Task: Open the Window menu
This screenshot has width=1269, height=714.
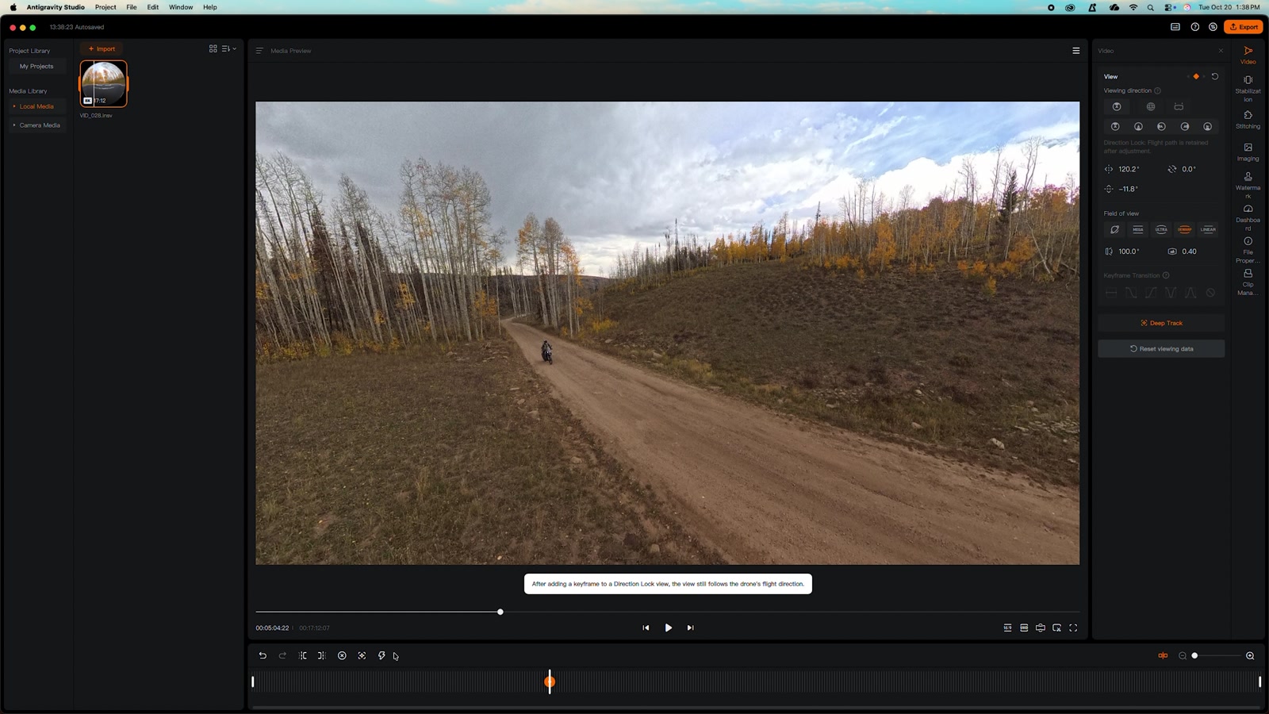Action: (x=181, y=7)
